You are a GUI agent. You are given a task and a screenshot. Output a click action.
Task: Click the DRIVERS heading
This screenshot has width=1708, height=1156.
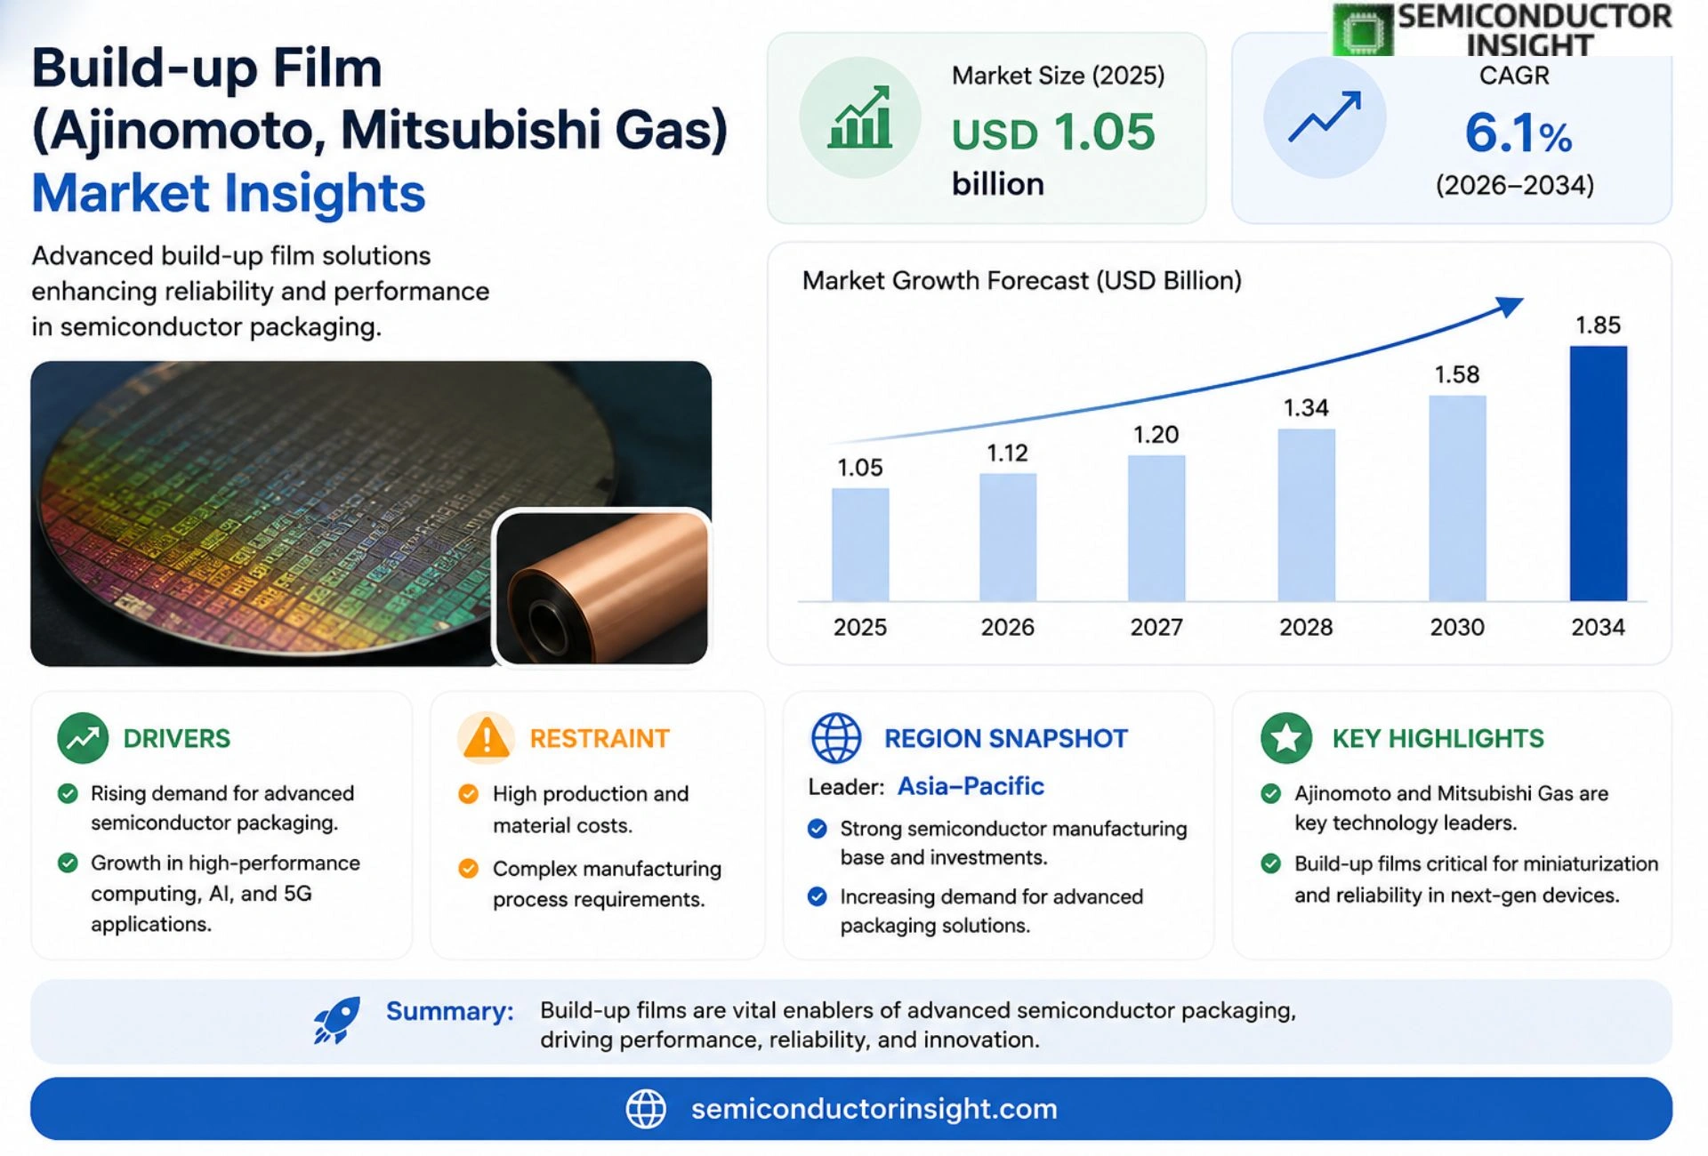point(176,738)
